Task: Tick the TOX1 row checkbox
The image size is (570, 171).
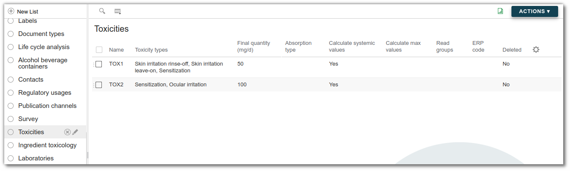Action: point(99,64)
